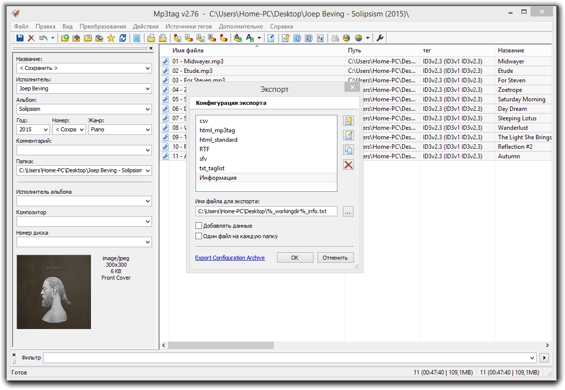The height and width of the screenshot is (390, 565).
Task: Close the filter bar with its x
Action: (x=14, y=355)
